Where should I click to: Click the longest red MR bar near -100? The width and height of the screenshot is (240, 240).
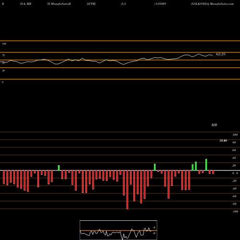[x=127, y=190]
